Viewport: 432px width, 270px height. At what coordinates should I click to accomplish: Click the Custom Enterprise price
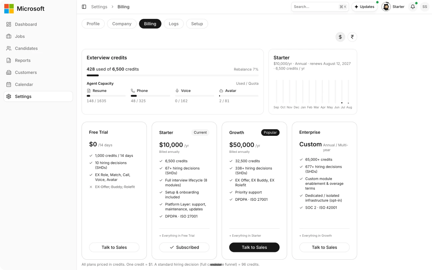(311, 144)
